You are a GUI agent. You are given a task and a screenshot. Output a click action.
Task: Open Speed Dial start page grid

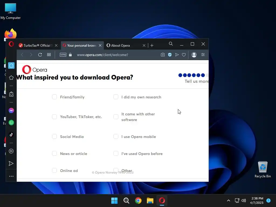[49, 55]
